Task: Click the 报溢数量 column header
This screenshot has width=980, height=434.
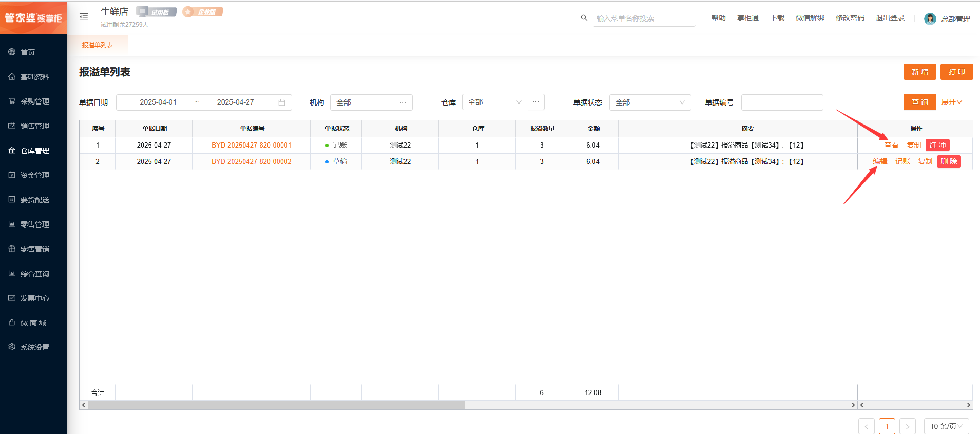Action: 542,129
